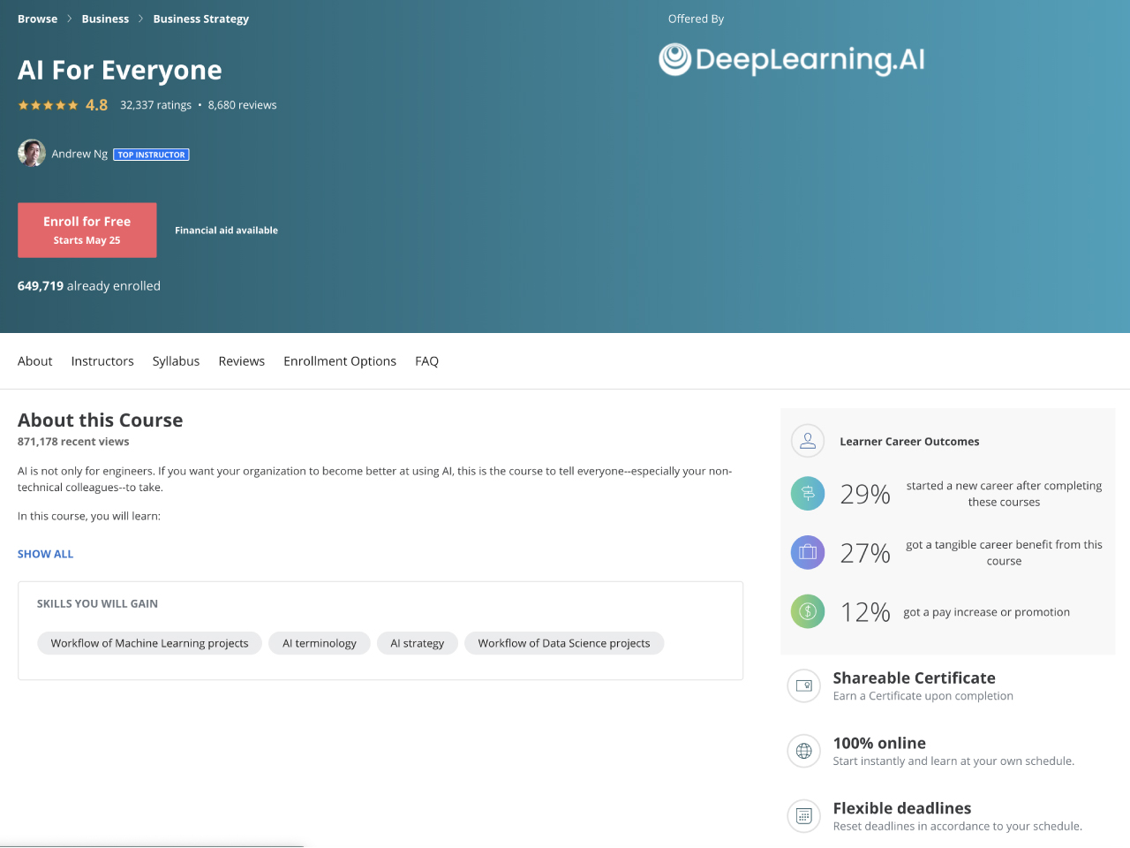Click the Shareable Certificate icon

click(x=804, y=685)
